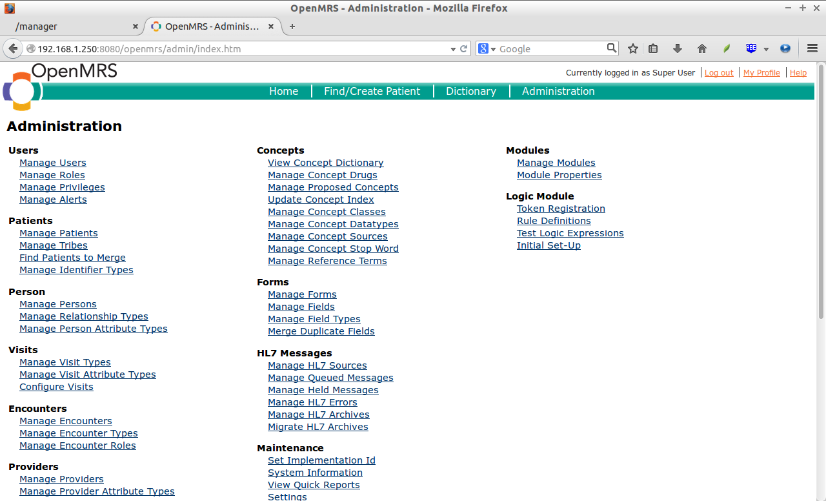The image size is (826, 501).
Task: Open Manage Privileges
Action: 62,187
